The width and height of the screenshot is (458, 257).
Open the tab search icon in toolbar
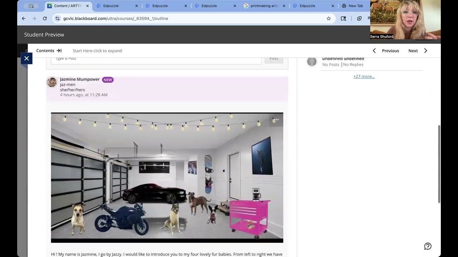coord(343,19)
